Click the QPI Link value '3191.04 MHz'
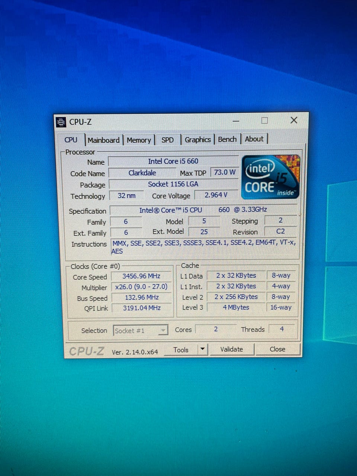Screen dimensions: 357x476 pos(142,308)
